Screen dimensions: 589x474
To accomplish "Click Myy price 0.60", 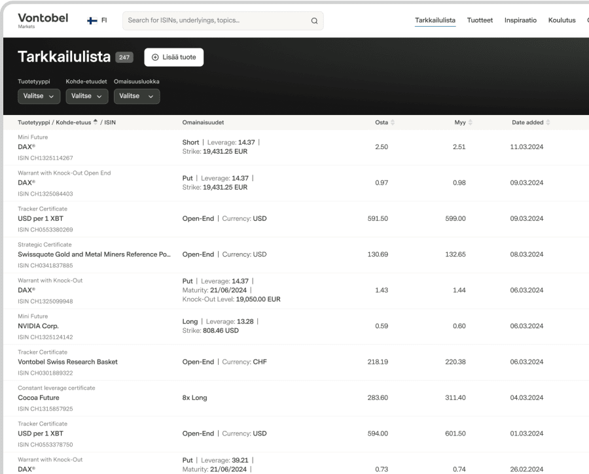I will click(x=459, y=326).
